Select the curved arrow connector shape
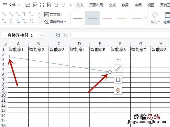This screenshot has width=170, height=127. click(x=18, y=21)
